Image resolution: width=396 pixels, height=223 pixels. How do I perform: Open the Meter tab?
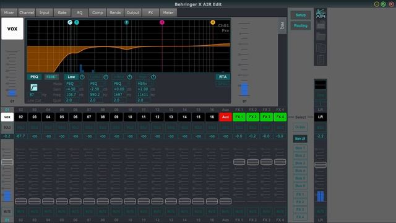pyautogui.click(x=168, y=12)
